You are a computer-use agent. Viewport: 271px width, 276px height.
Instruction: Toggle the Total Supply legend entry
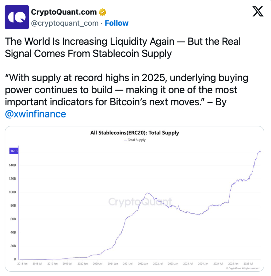[135, 140]
